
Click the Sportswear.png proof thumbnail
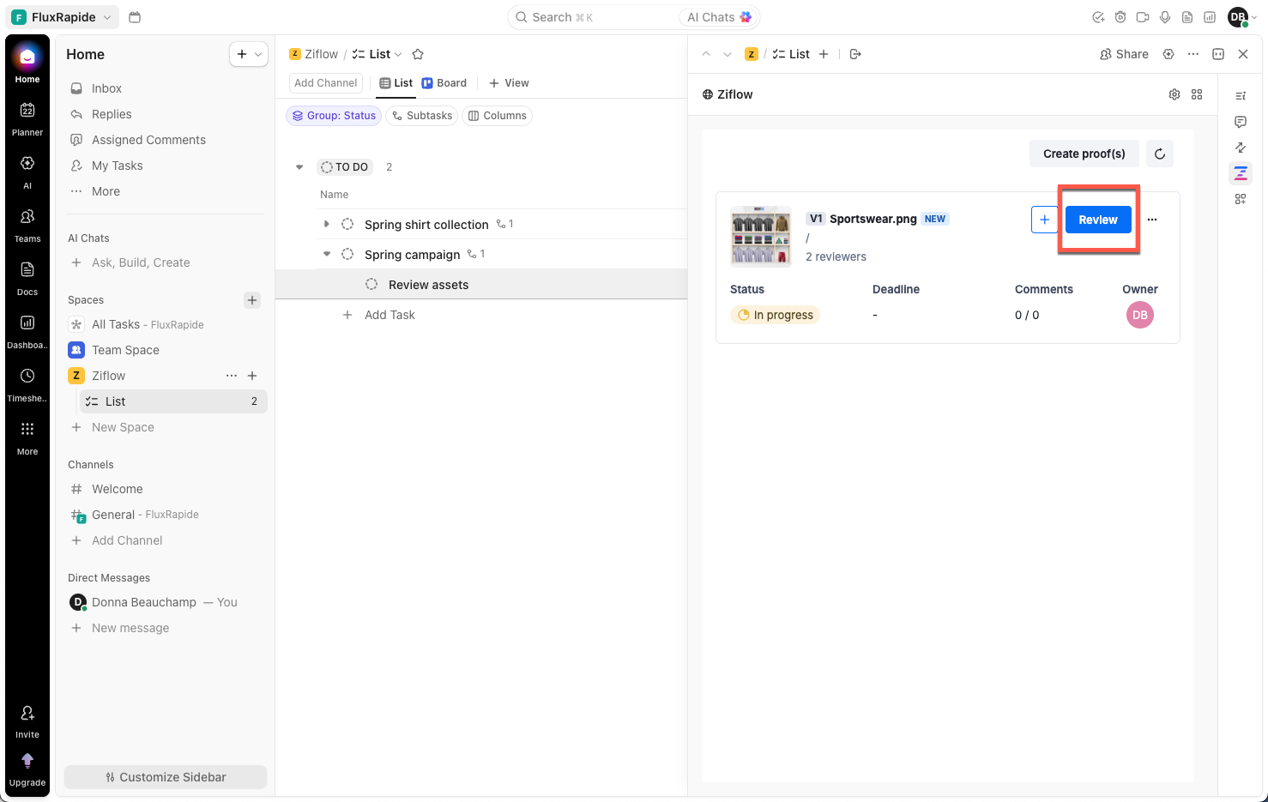click(x=761, y=236)
